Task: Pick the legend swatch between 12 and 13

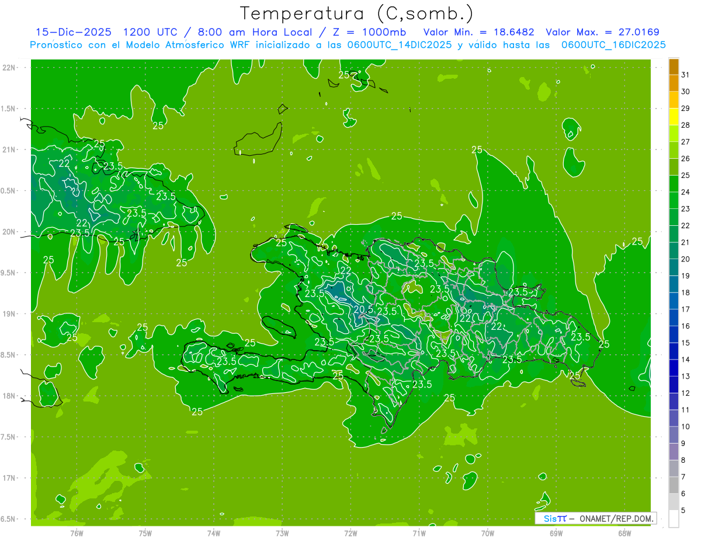Action: pos(674,385)
